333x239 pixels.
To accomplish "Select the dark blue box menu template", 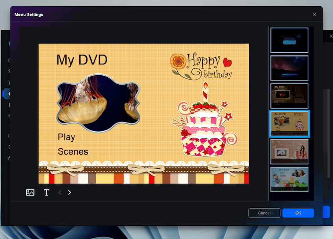I will point(289,40).
